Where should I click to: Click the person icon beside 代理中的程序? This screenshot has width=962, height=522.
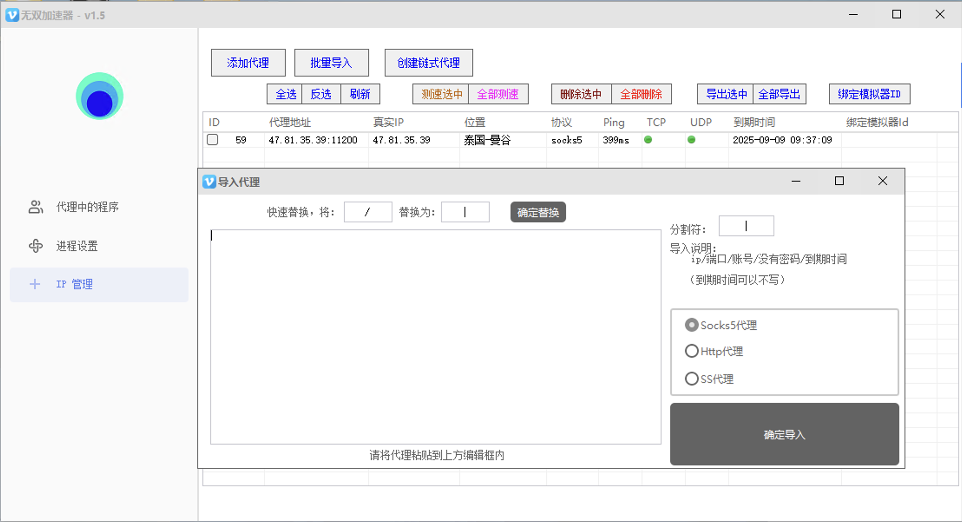coord(36,207)
